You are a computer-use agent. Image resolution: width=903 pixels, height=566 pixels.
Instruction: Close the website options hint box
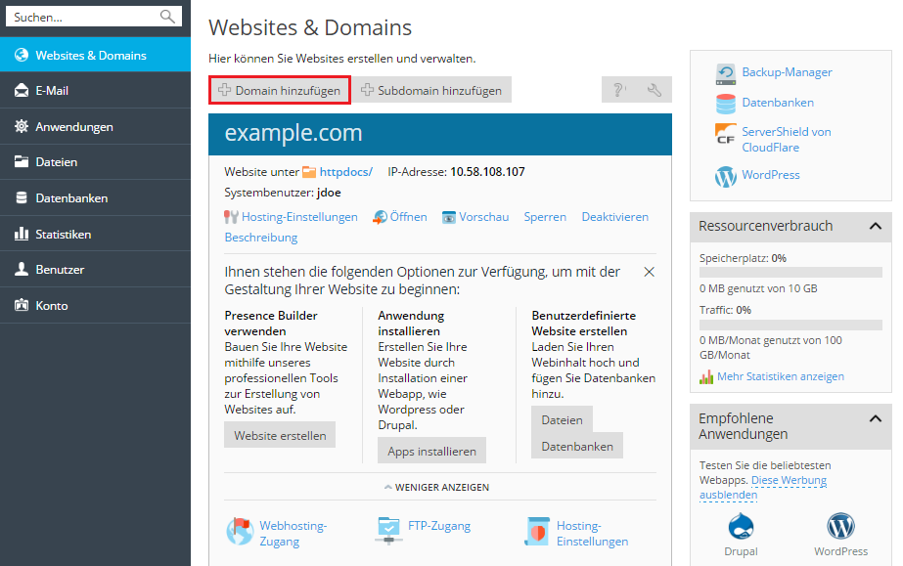tap(649, 272)
